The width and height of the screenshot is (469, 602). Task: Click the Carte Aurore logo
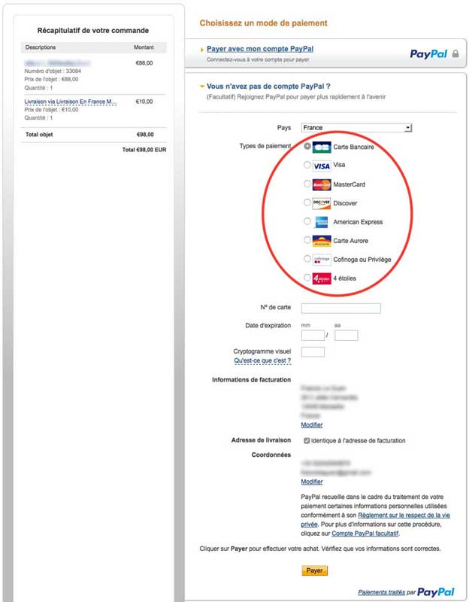pyautogui.click(x=322, y=241)
